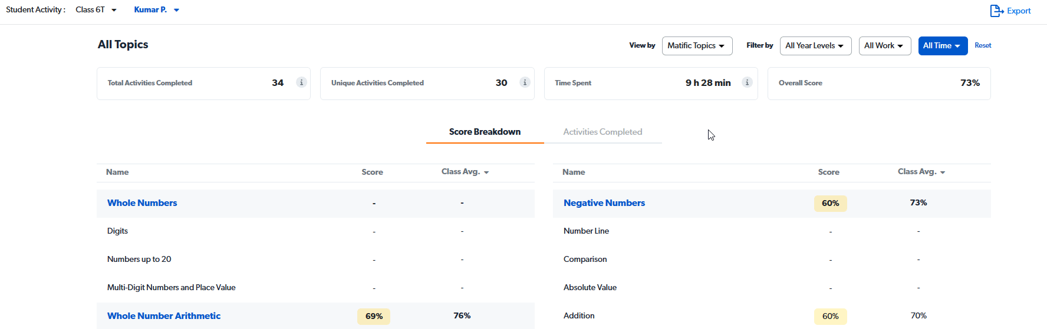This screenshot has width=1047, height=329.
Task: Click the Export icon
Action: (996, 11)
